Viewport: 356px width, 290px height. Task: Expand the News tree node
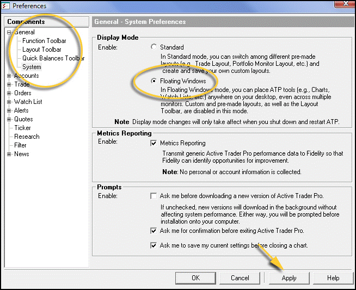click(x=9, y=154)
